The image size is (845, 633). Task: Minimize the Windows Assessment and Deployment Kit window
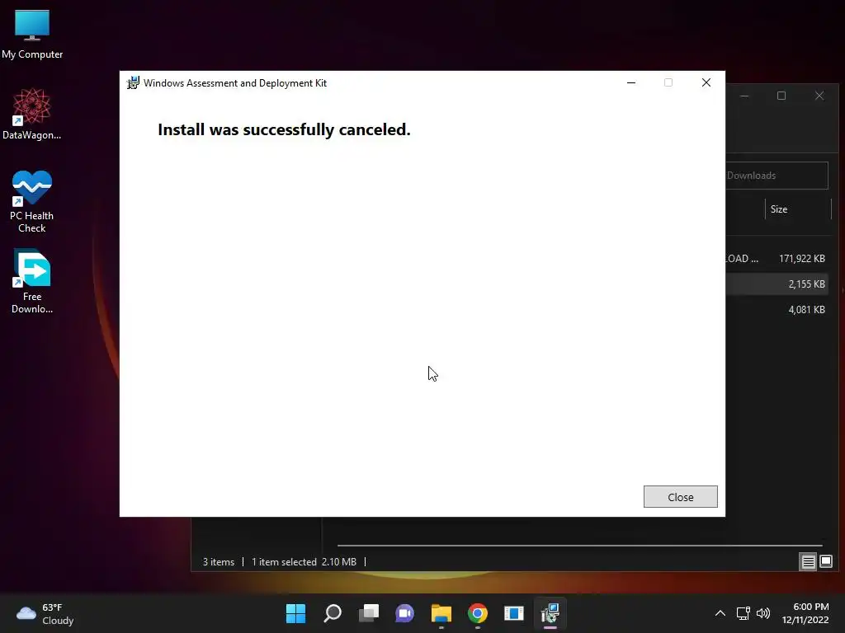point(631,82)
